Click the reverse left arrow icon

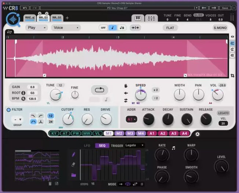click(126, 93)
